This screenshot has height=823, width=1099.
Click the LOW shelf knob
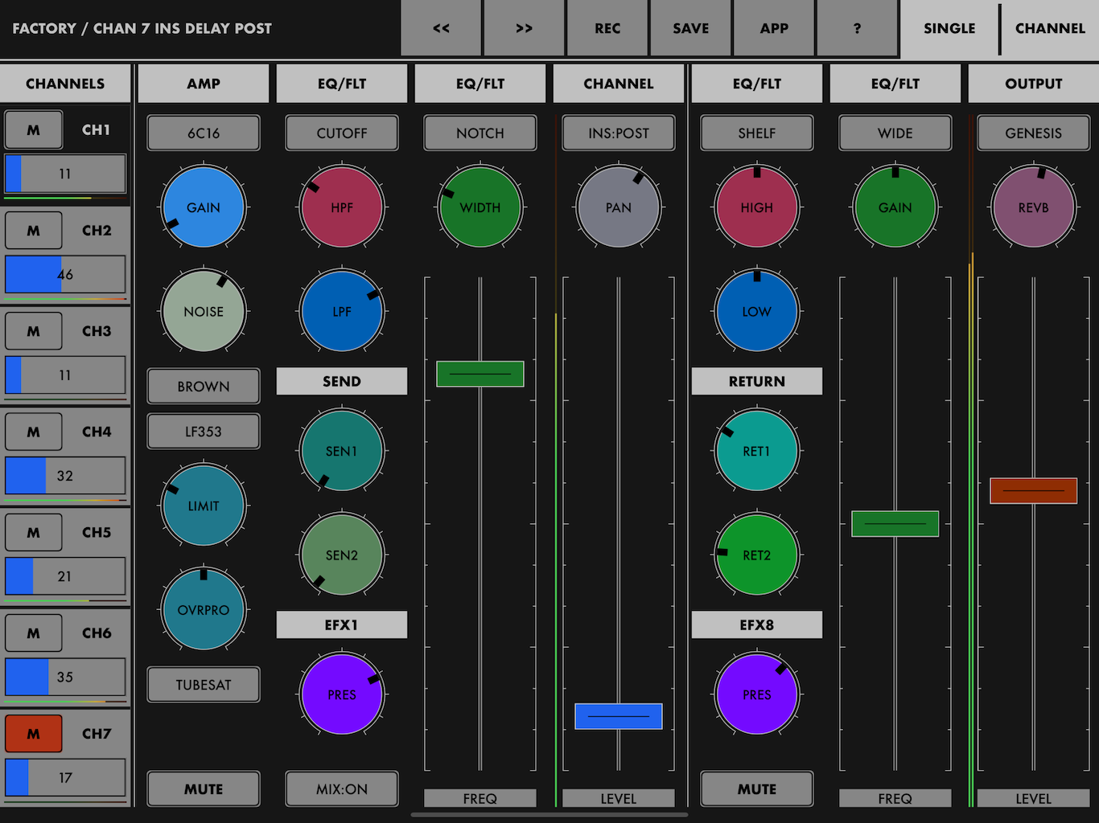click(x=757, y=311)
